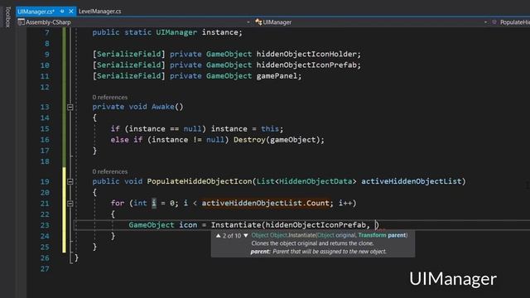The image size is (530, 298).
Task: Click the Assembly-CSharp project icon
Action: tap(21, 22)
